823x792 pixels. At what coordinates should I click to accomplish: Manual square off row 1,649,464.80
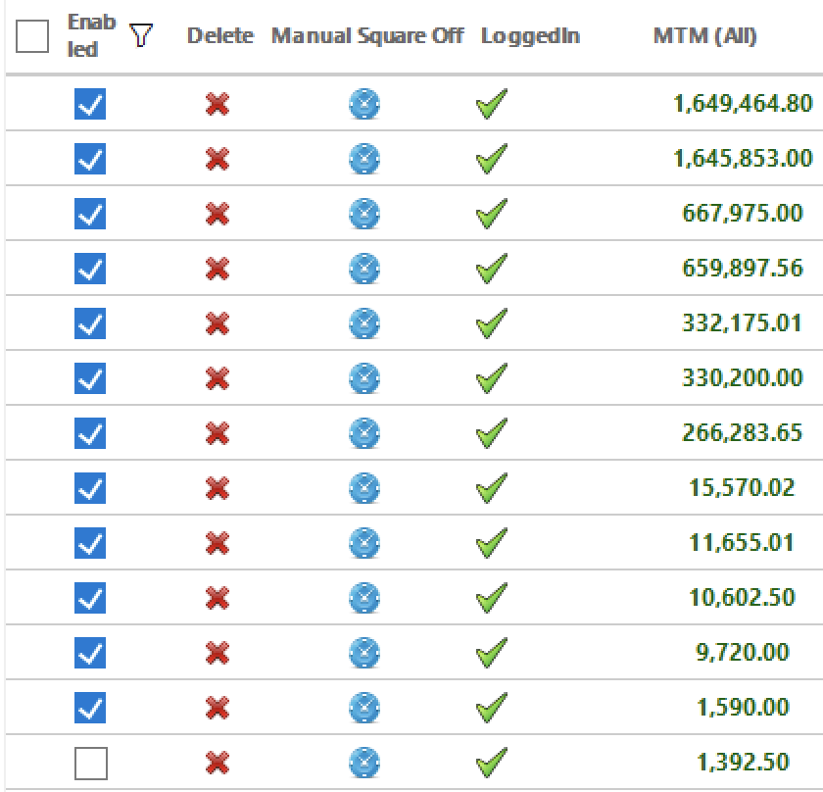pyautogui.click(x=364, y=104)
